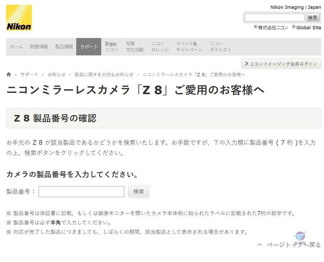Follow the 製品に関する大切なお知らせ breadcrumb link
The height and width of the screenshot is (262, 324).
point(104,74)
